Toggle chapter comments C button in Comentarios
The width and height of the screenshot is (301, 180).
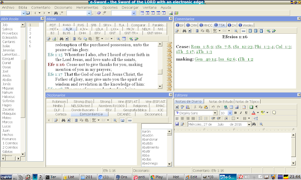(256, 31)
